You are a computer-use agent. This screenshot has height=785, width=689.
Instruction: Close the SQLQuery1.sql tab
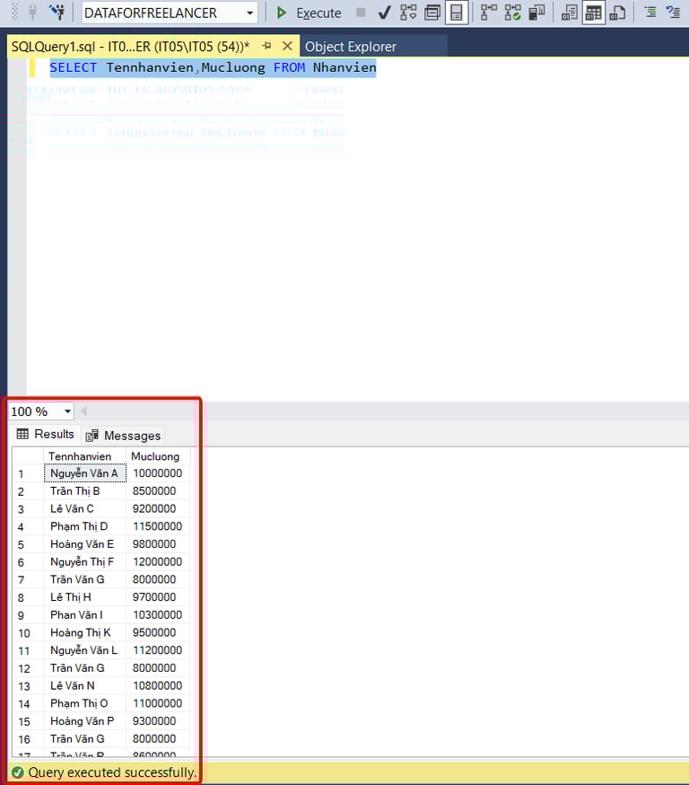point(287,46)
